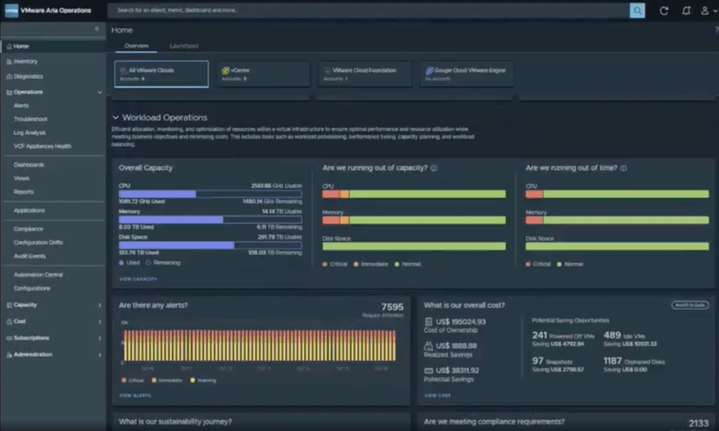Open the user account menu
Viewport: 719px width, 431px height.
click(x=706, y=11)
